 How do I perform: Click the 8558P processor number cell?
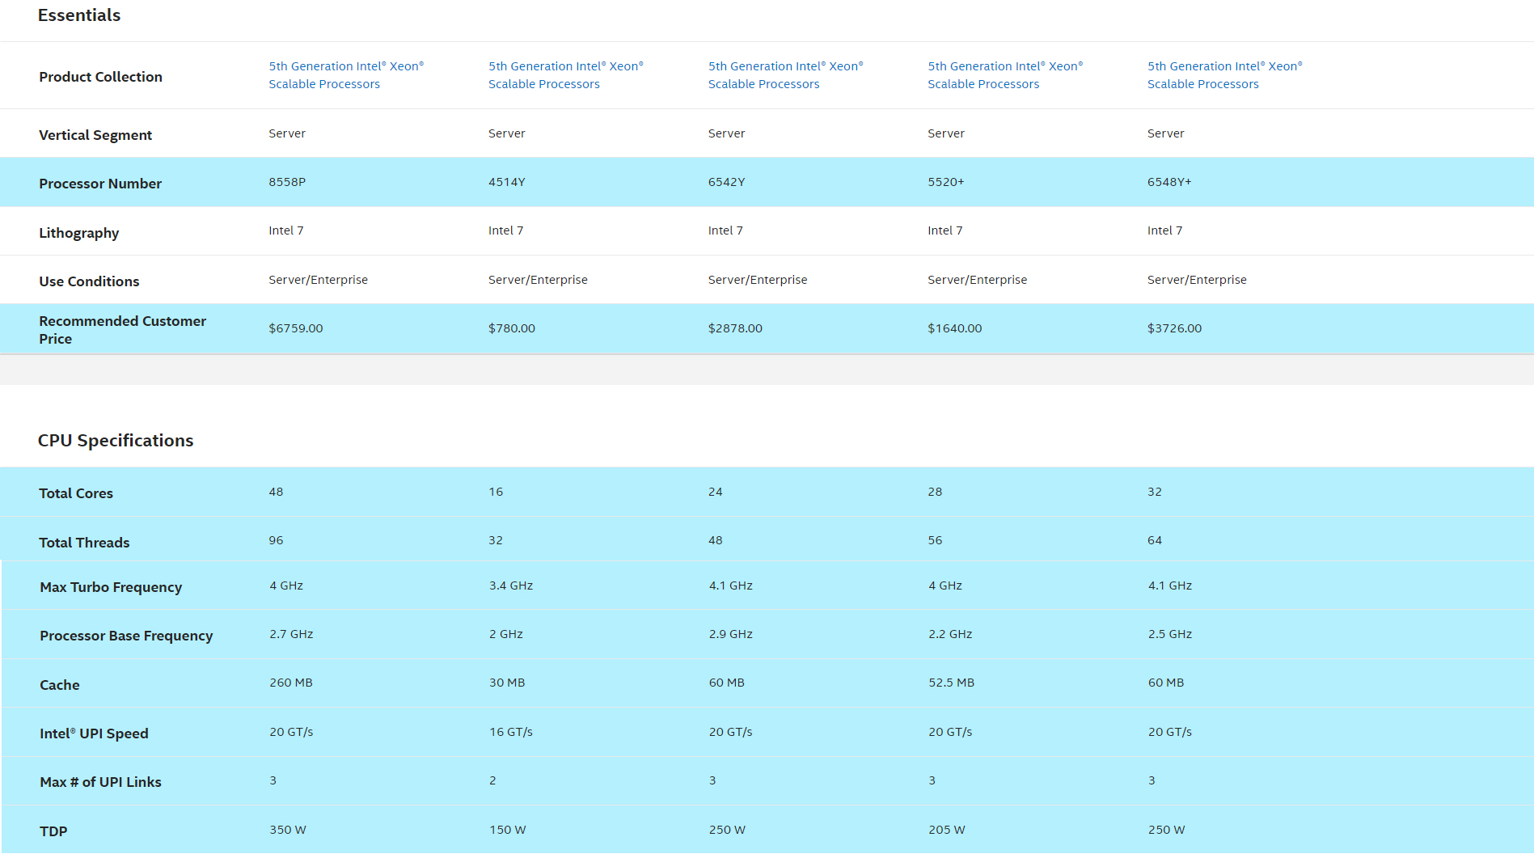click(x=287, y=182)
